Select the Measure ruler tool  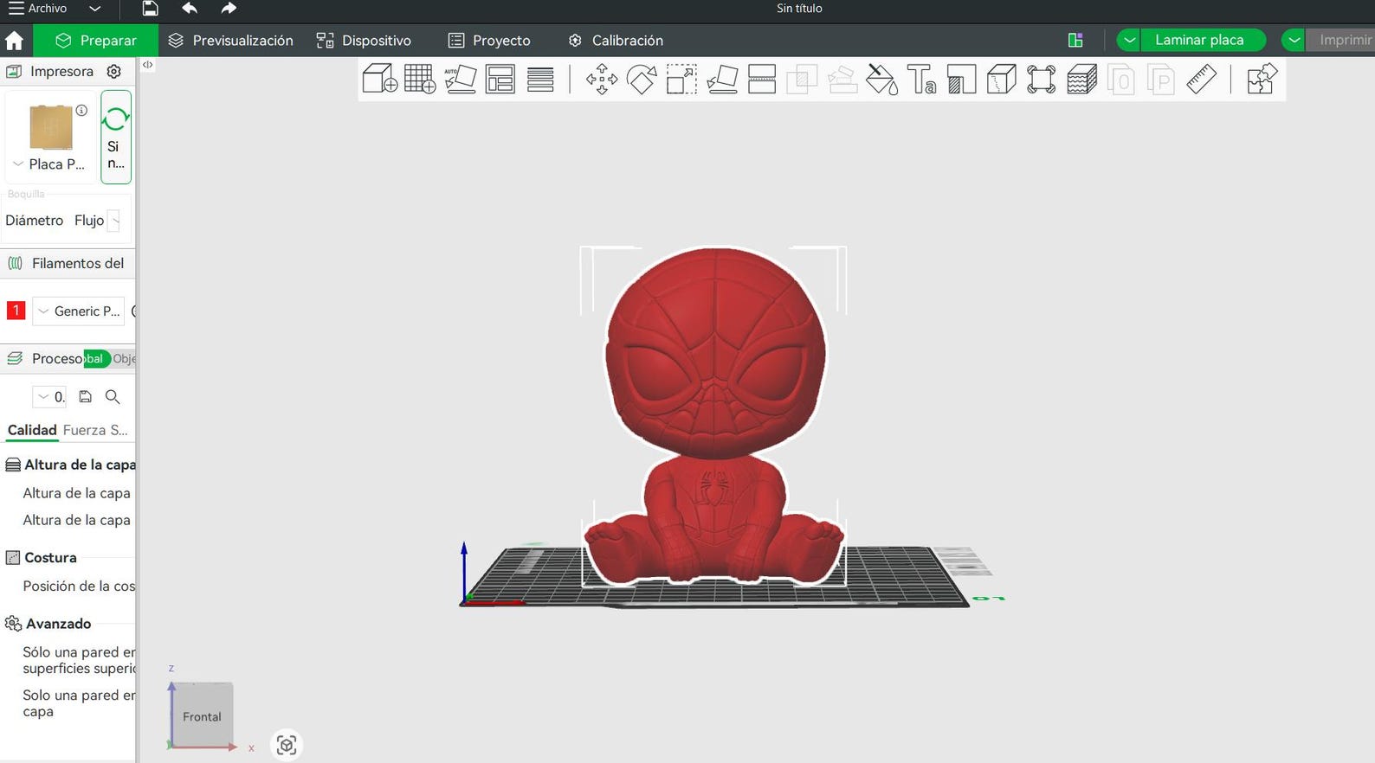coord(1201,80)
